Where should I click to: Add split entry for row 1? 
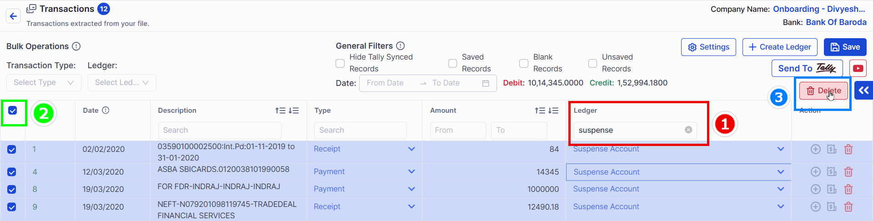[816, 149]
